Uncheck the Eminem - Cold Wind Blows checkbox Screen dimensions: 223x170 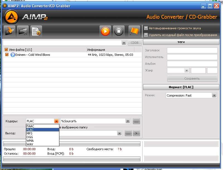coord(7,55)
